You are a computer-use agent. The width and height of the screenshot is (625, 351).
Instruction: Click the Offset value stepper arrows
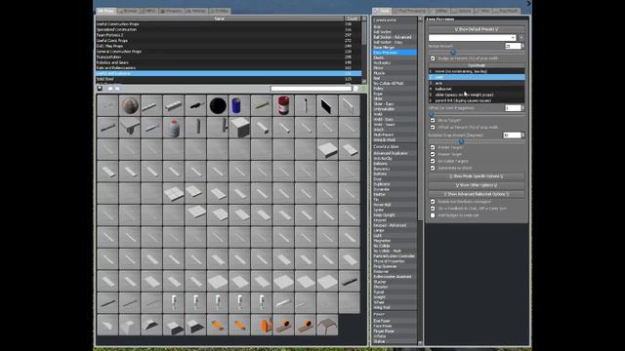523,108
